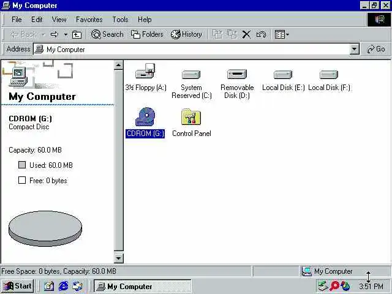Click the Go button
The height and width of the screenshot is (294, 392).
(x=376, y=49)
